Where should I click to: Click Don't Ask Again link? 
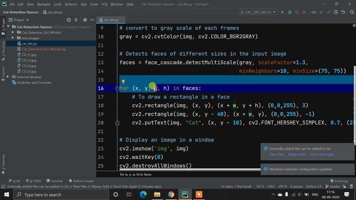(322, 154)
